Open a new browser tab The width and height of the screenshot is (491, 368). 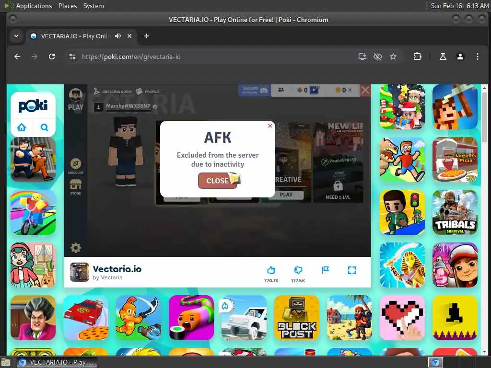click(147, 36)
